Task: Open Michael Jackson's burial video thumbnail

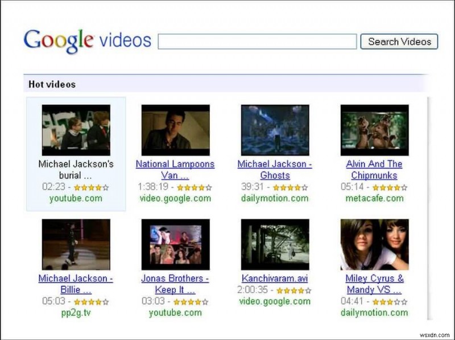Action: coord(76,130)
